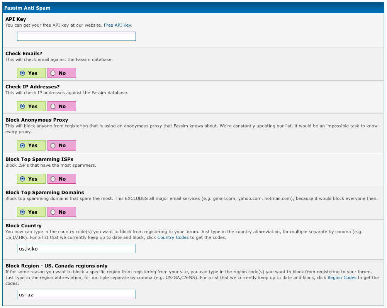Click the Check Emails? setting title
The height and width of the screenshot is (308, 387).
[24, 54]
